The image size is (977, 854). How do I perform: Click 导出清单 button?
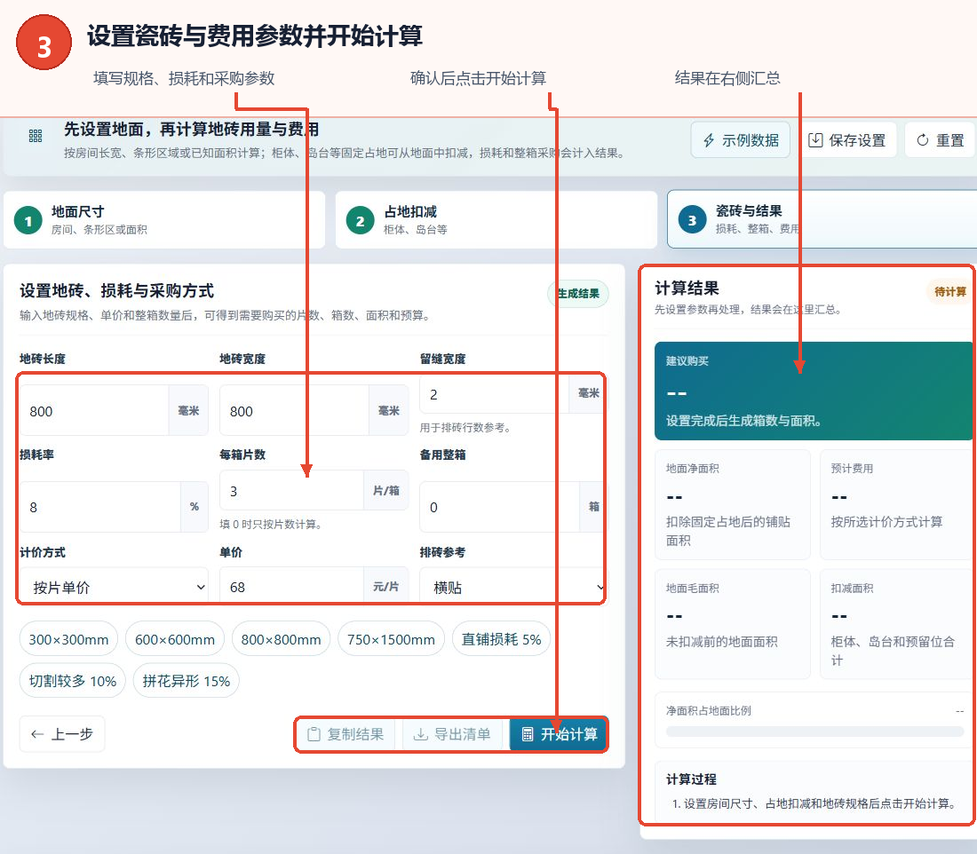coord(454,734)
